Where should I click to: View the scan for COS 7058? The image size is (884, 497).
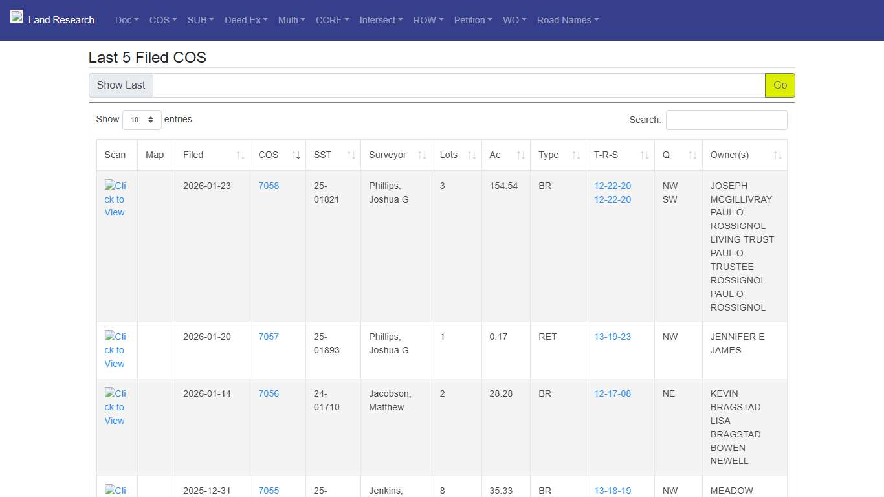point(115,199)
